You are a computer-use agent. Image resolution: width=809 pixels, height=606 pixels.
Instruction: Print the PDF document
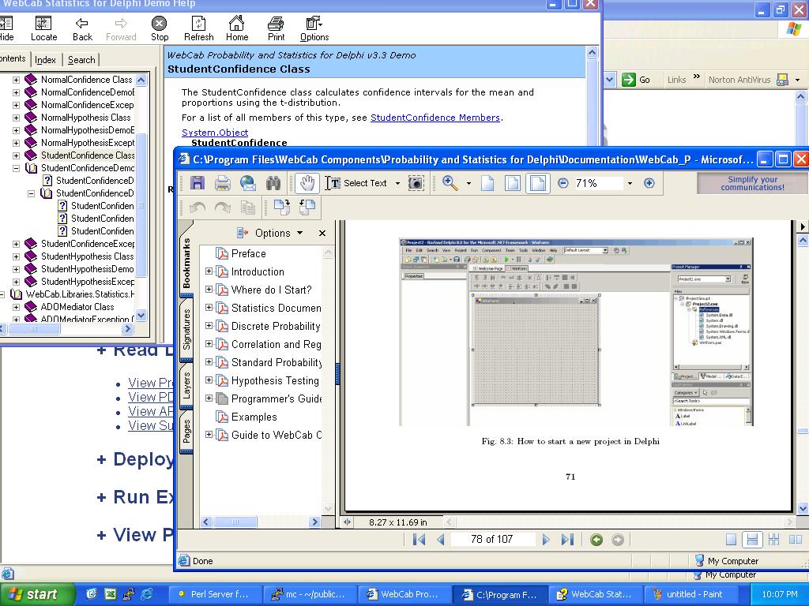click(222, 183)
